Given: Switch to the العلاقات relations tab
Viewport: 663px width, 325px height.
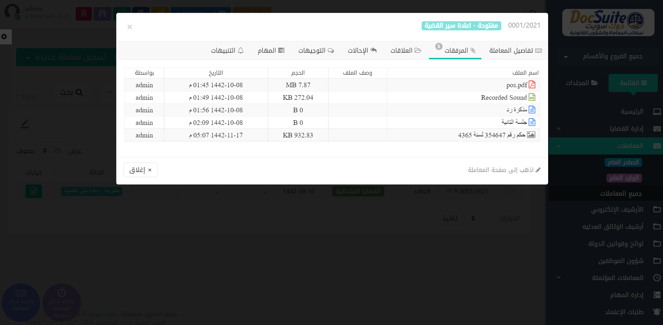Looking at the screenshot, I should [406, 51].
